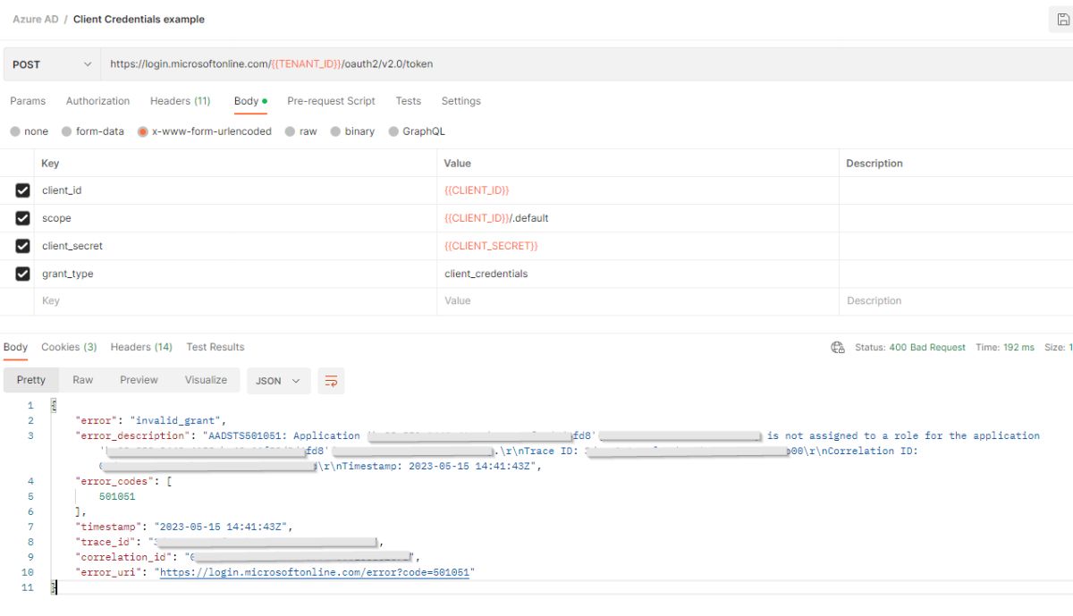Click the empty Value placeholder field

pyautogui.click(x=638, y=301)
